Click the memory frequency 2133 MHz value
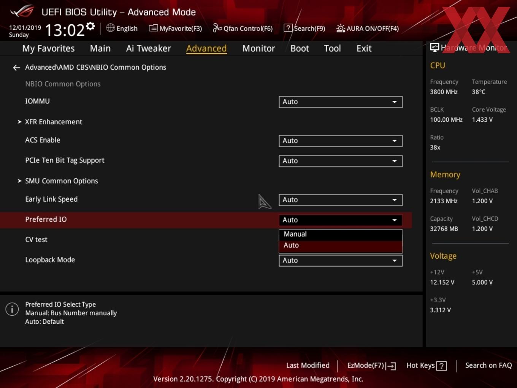 (444, 201)
